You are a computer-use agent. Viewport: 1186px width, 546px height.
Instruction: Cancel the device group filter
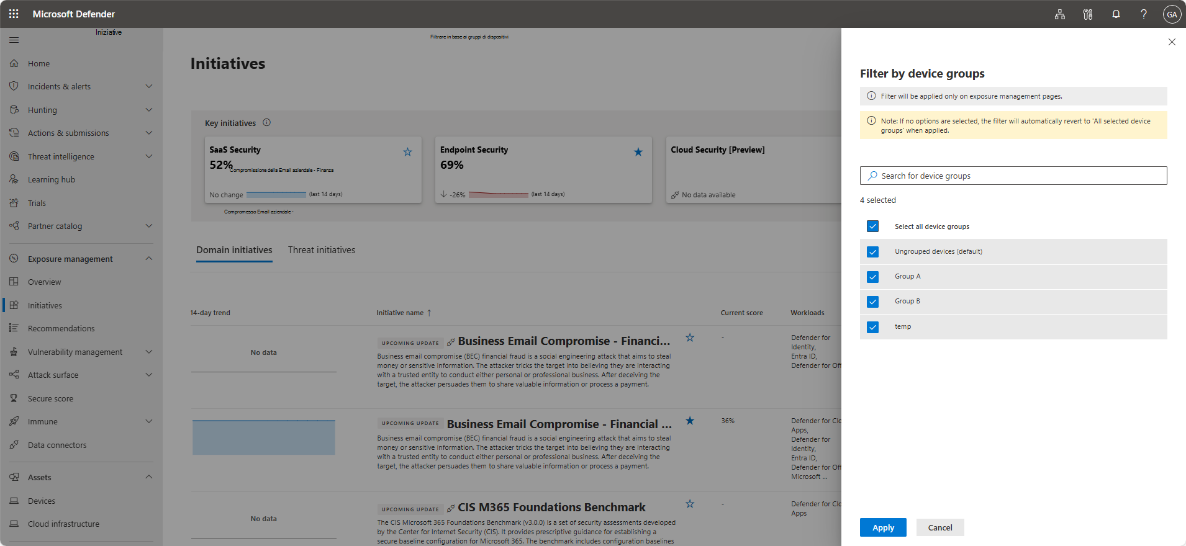(940, 527)
